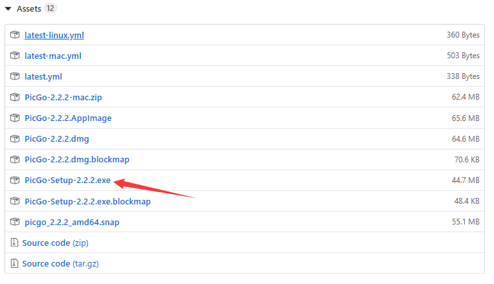Click package icon beside PicGo-Setup-2.2.2.exe

[15, 180]
